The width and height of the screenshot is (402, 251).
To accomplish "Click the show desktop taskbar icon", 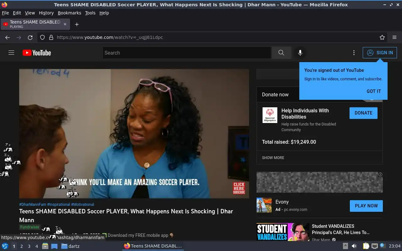I will [54, 246].
